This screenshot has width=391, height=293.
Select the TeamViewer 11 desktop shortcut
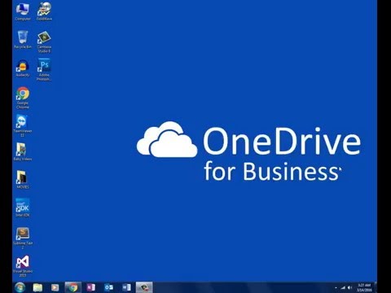[23, 125]
